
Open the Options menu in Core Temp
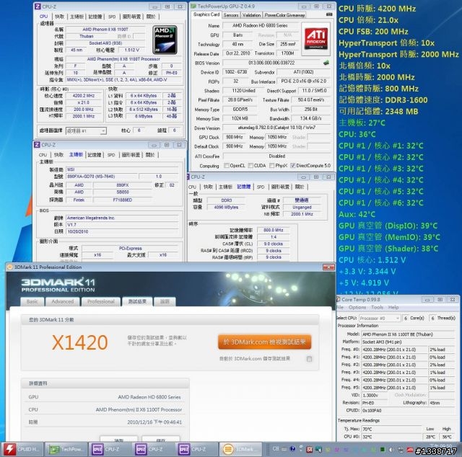point(357,307)
